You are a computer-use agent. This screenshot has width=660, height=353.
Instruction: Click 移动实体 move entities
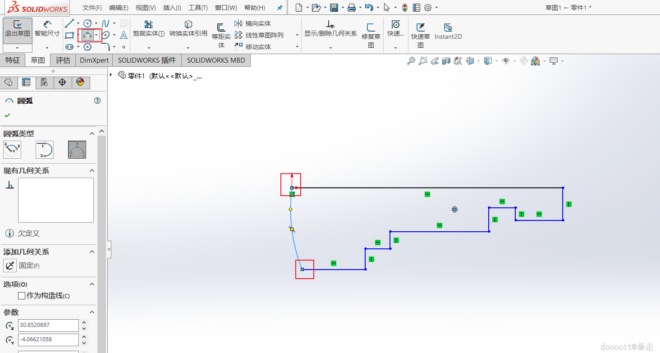point(253,47)
